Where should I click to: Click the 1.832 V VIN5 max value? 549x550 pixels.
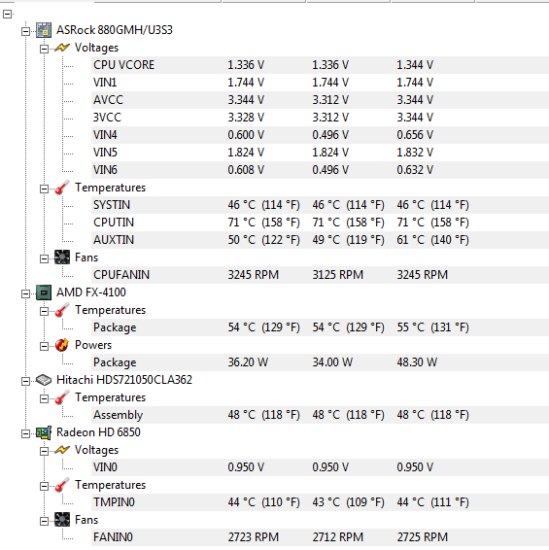click(x=415, y=153)
